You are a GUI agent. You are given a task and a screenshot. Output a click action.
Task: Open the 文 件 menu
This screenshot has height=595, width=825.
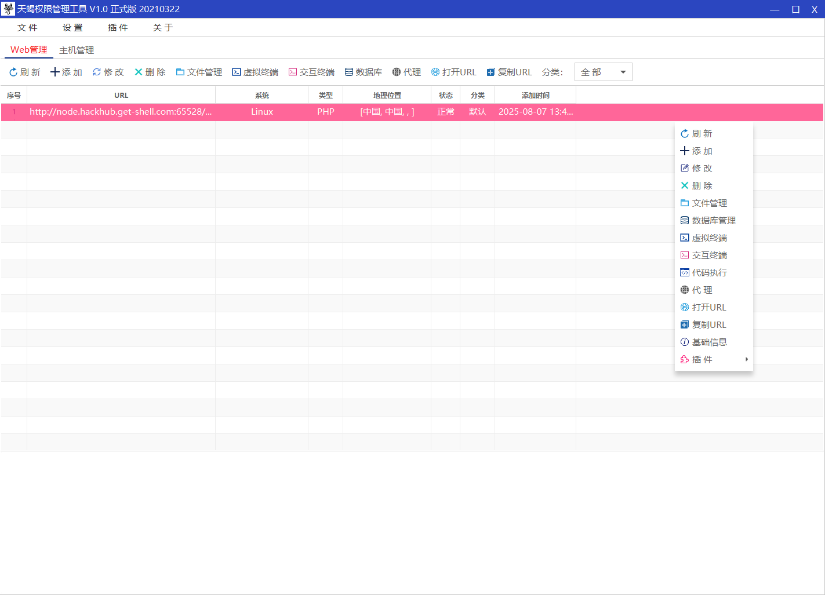[27, 27]
